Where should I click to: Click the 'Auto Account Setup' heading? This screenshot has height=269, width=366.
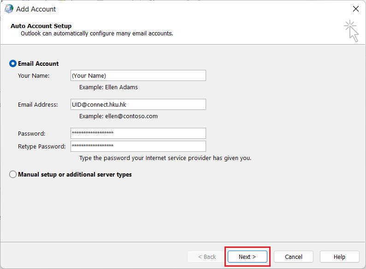[x=41, y=26]
